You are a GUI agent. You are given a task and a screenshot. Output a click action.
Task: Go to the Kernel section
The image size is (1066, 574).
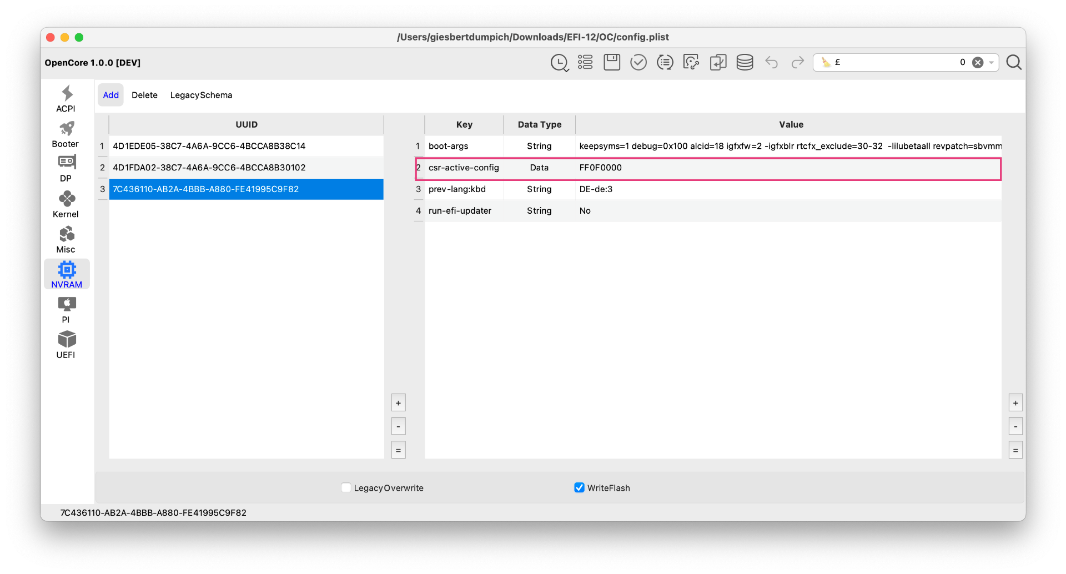(x=66, y=204)
